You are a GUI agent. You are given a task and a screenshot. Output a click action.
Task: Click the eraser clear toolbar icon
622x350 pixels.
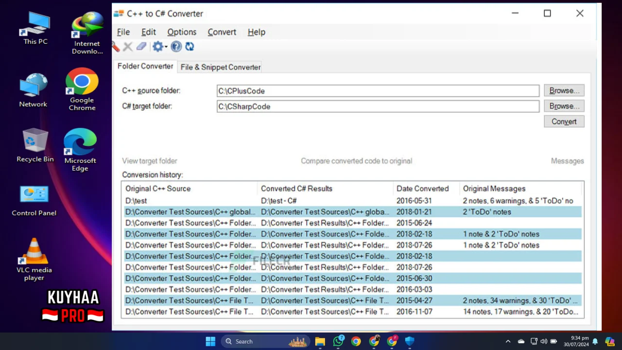(141, 47)
